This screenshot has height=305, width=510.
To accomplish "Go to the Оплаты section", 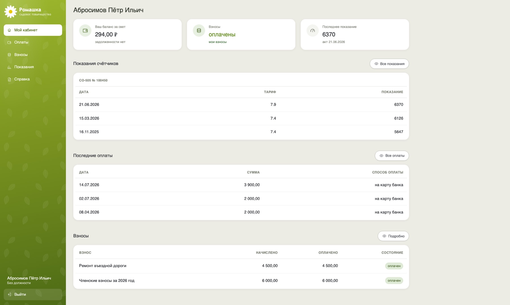I will pos(33,42).
